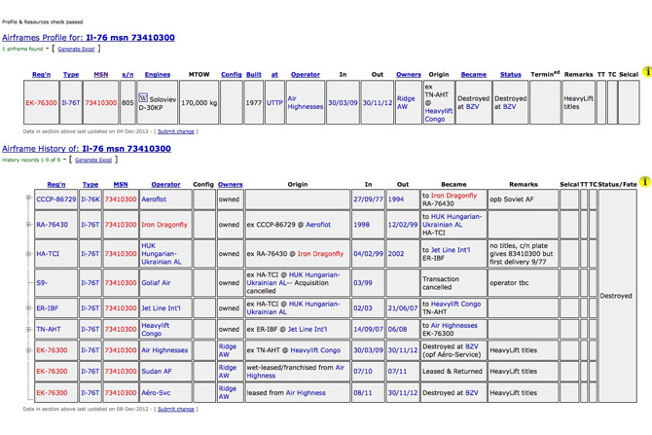Sort profile table by 'at' column
Screen dimensions: 652x435
274,74
